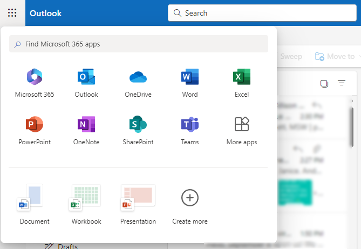Click the message list scrollbar
The height and width of the screenshot is (249, 361).
click(352, 127)
